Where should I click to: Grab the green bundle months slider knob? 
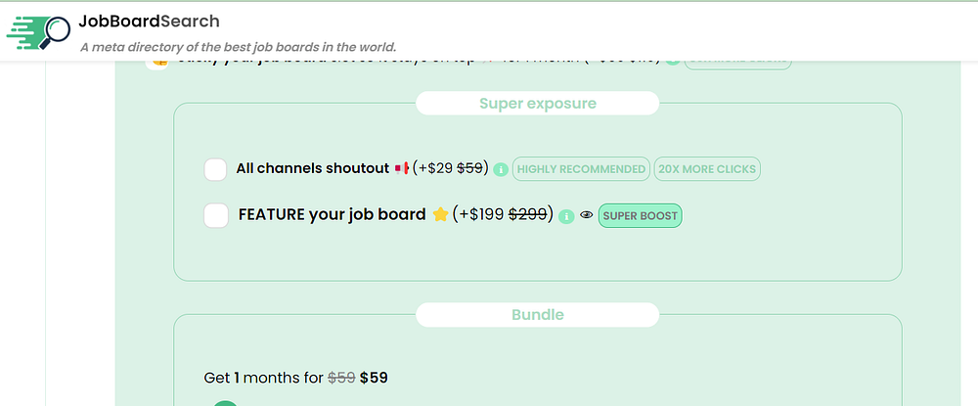(226, 402)
